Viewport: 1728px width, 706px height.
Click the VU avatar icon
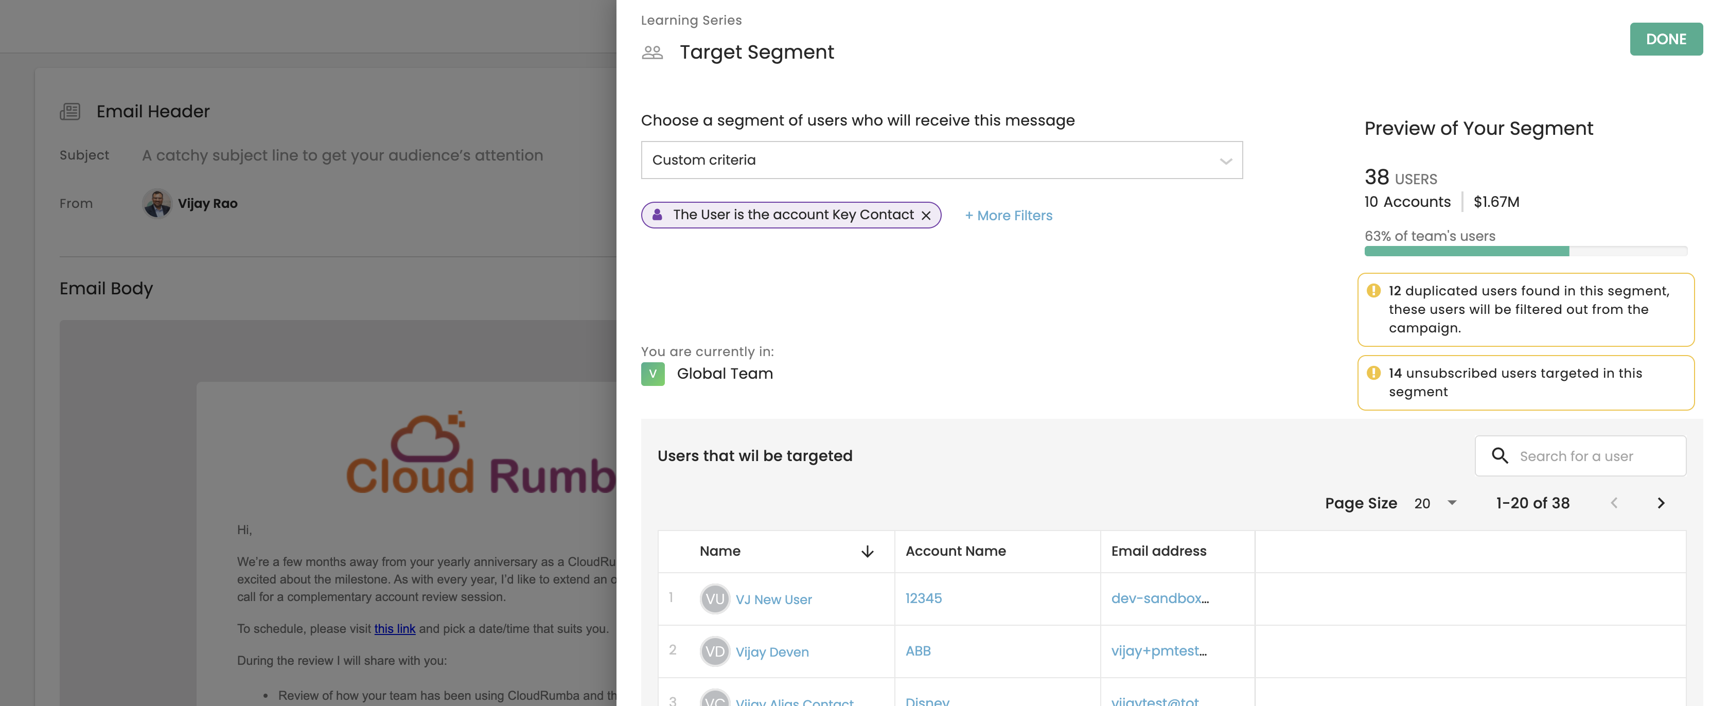pyautogui.click(x=714, y=598)
